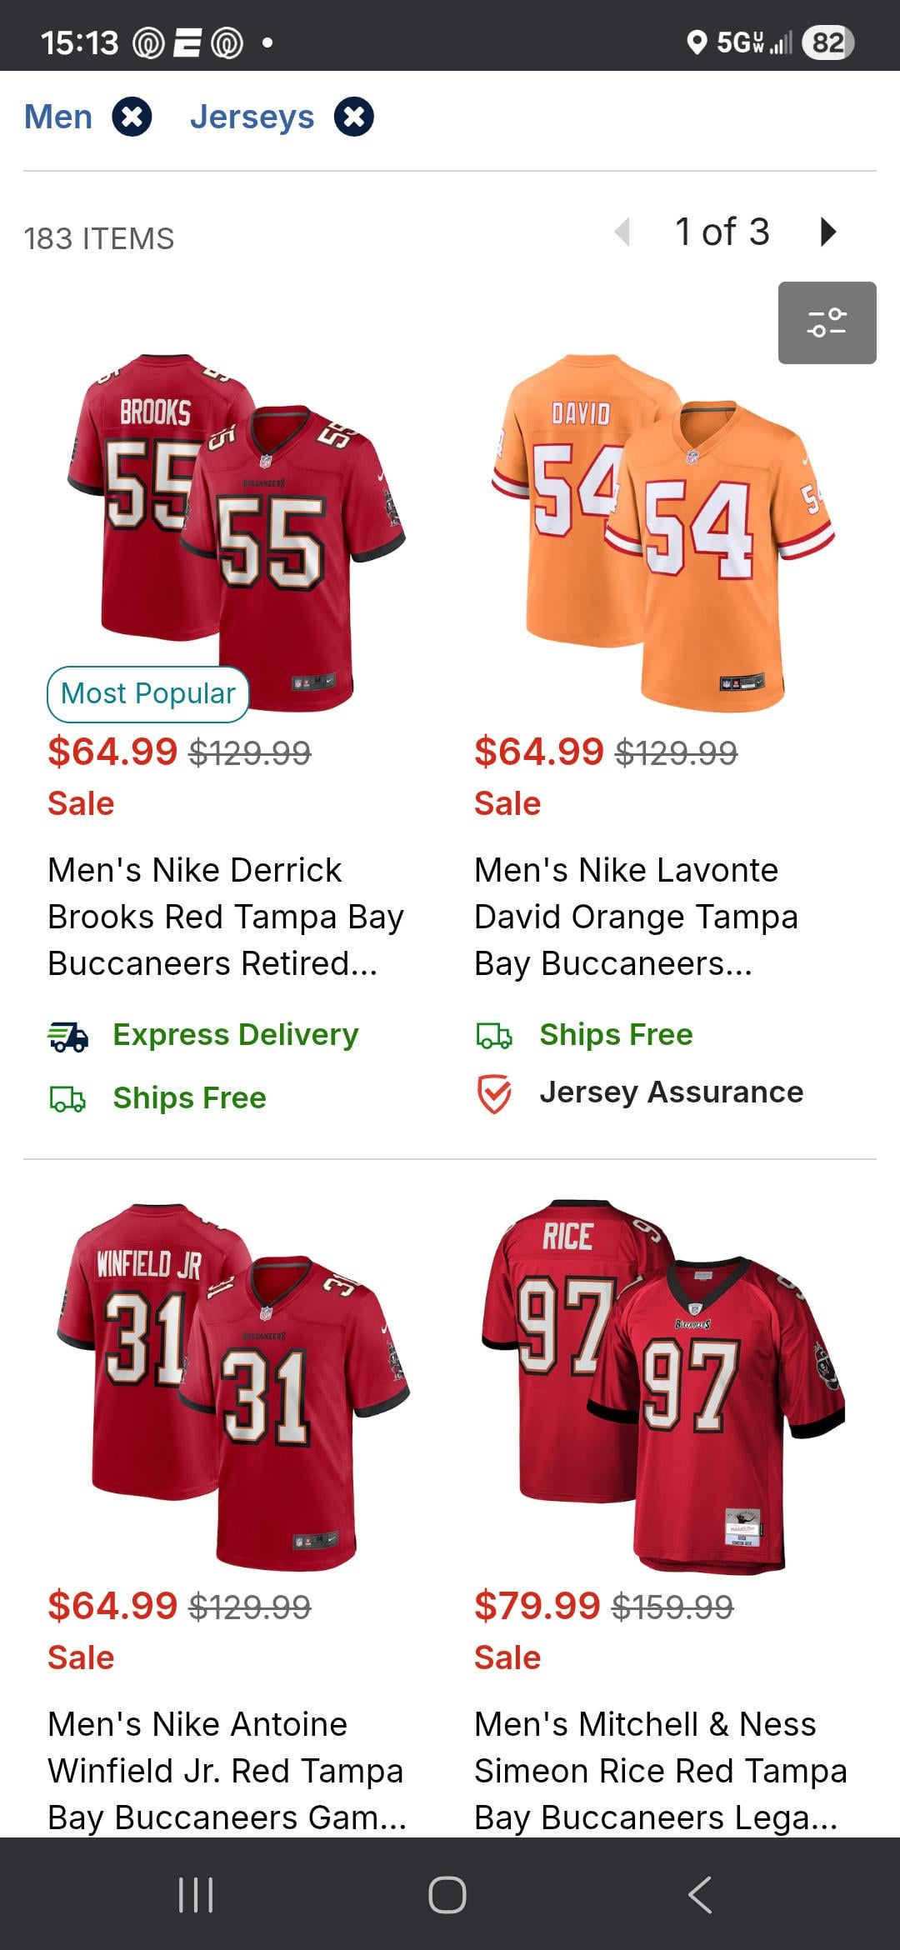Tap the Jersey Assurance shield icon
The image size is (900, 1950).
[x=494, y=1093]
